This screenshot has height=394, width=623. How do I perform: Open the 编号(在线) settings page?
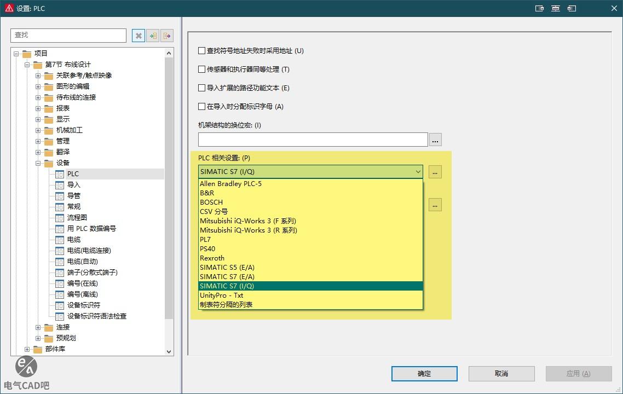82,283
